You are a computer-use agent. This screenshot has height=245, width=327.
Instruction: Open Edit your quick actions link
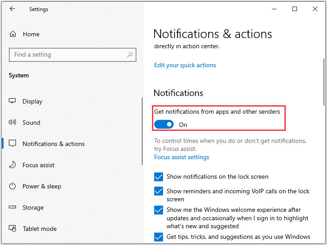[x=185, y=65]
